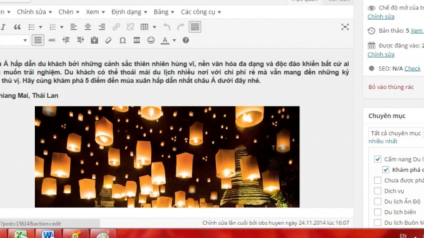Viewport: 424px width, 238px height.
Task: Check Du lịch Buôn M category
Action: [x=378, y=223]
